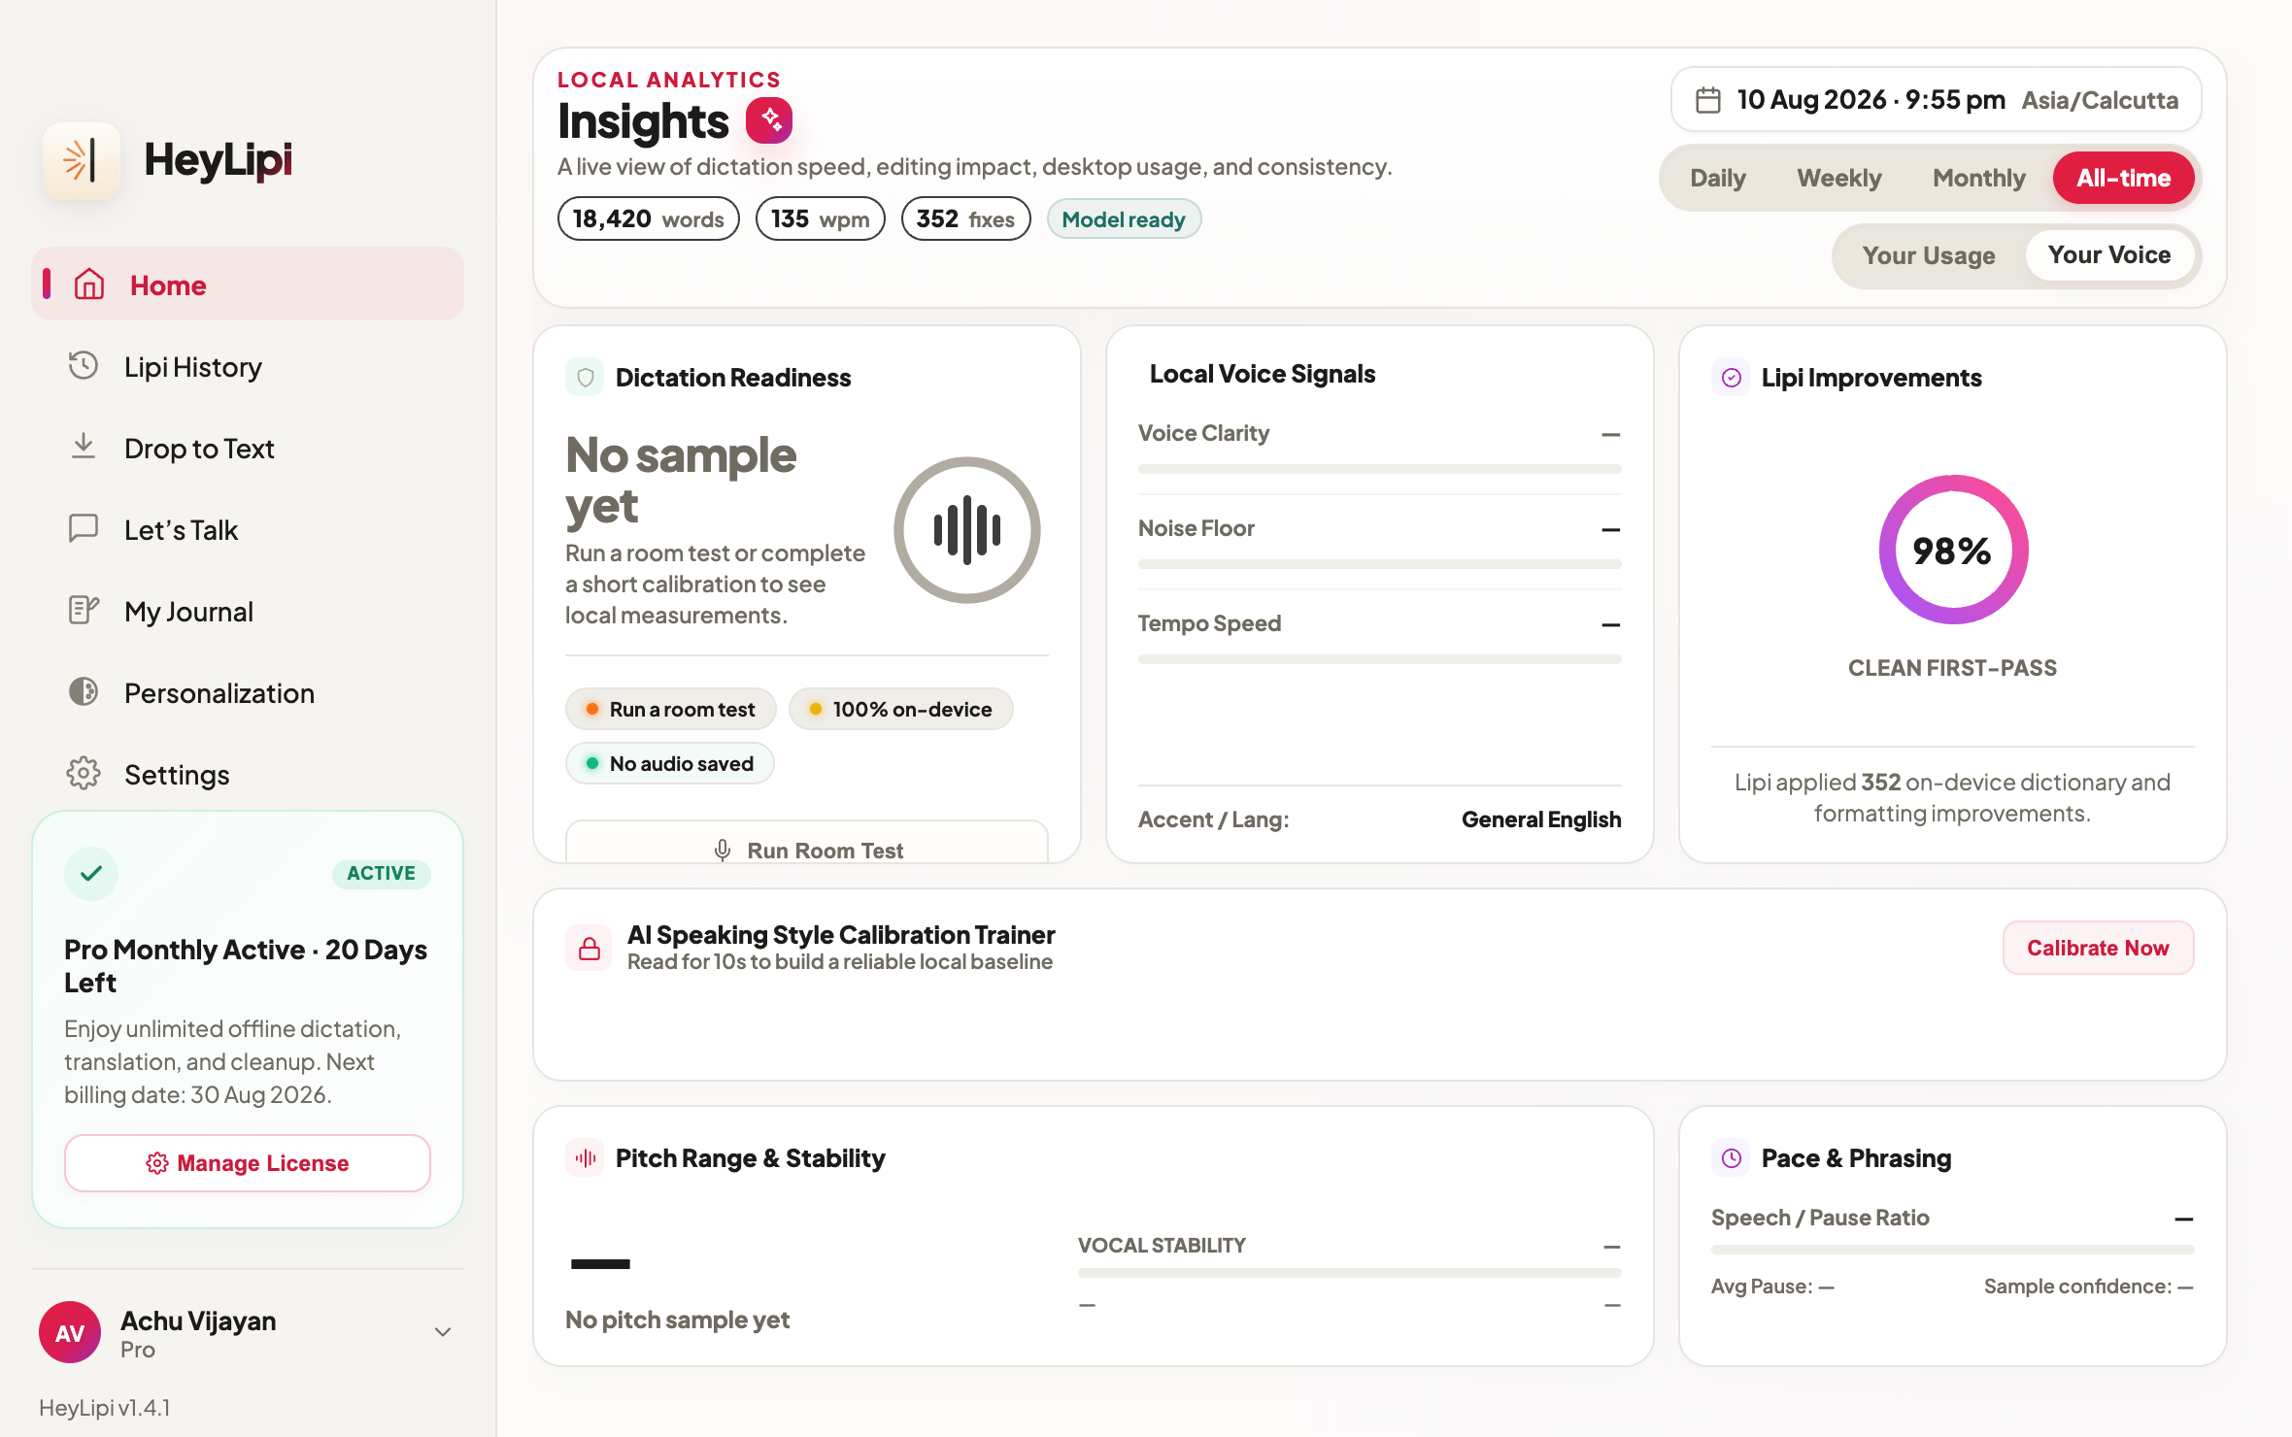This screenshot has width=2292, height=1437.
Task: Click the shield icon on Dictation Readiness
Action: pyautogui.click(x=585, y=377)
